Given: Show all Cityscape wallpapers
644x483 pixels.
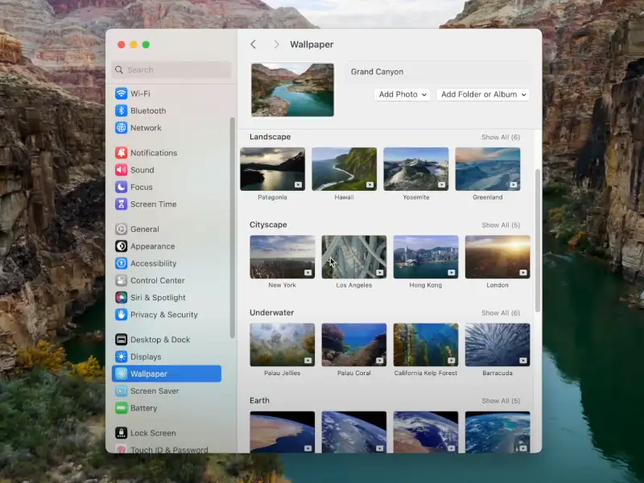Looking at the screenshot, I should [501, 225].
